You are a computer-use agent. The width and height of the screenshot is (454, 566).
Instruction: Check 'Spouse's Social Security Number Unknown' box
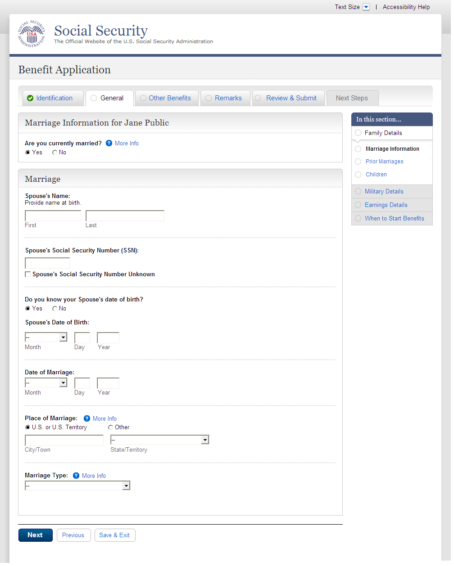pyautogui.click(x=28, y=274)
